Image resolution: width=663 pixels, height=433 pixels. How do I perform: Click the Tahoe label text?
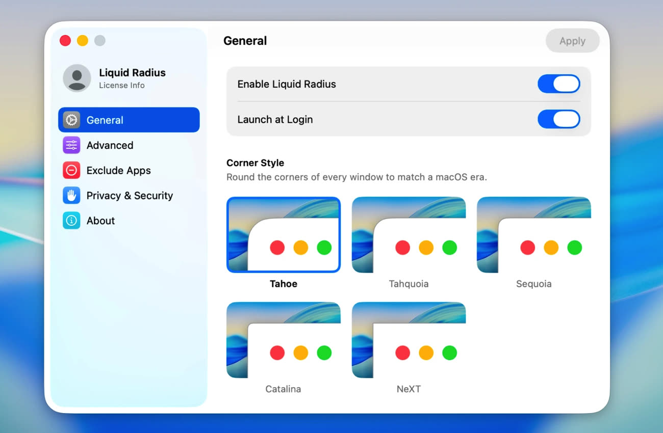click(x=284, y=284)
